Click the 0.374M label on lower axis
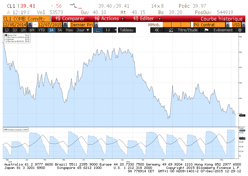This screenshot has height=176, width=248. (242, 139)
